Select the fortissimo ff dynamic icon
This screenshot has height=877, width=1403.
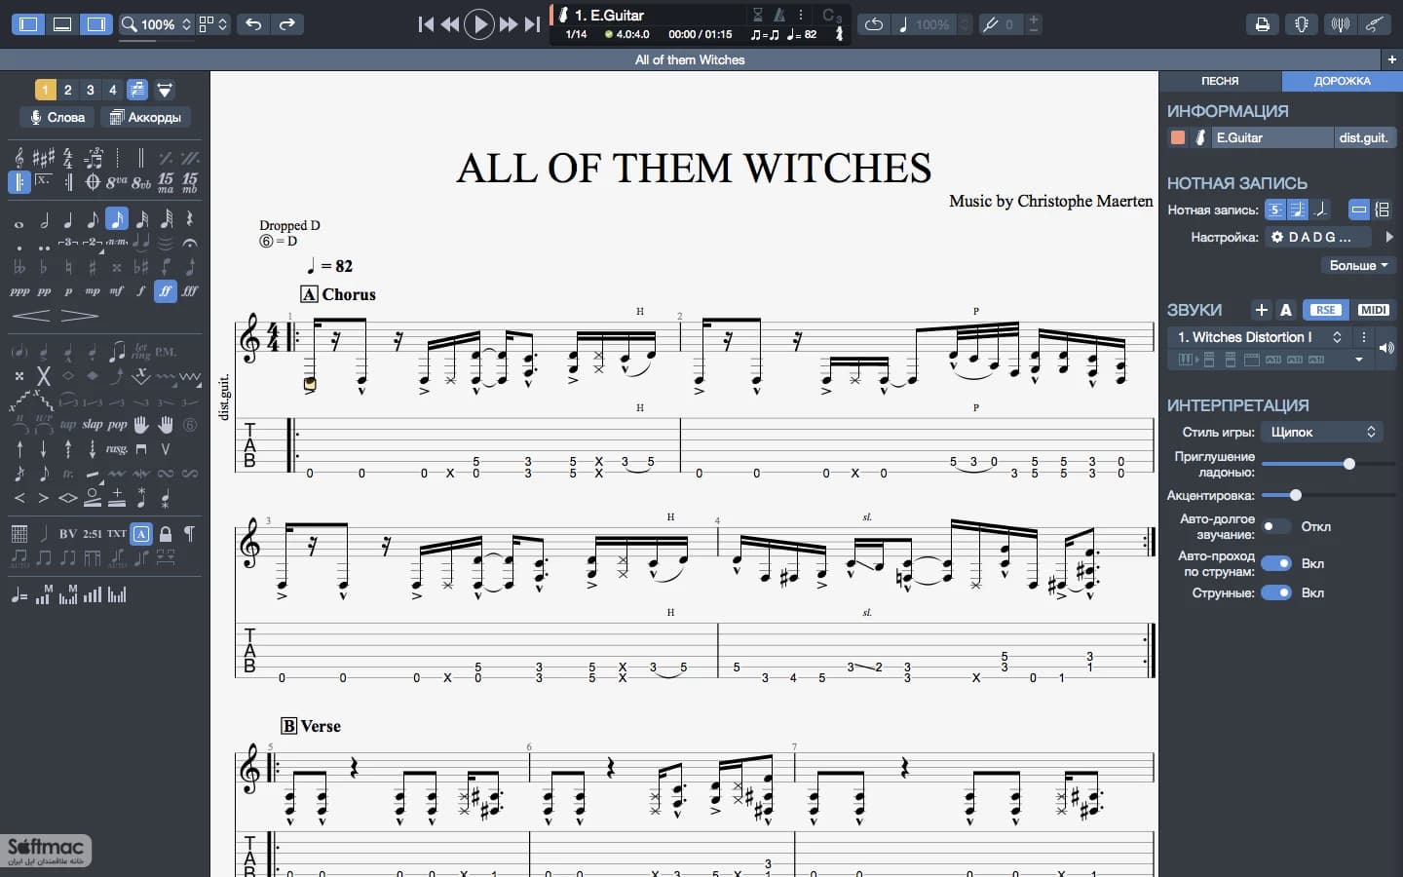tap(165, 290)
